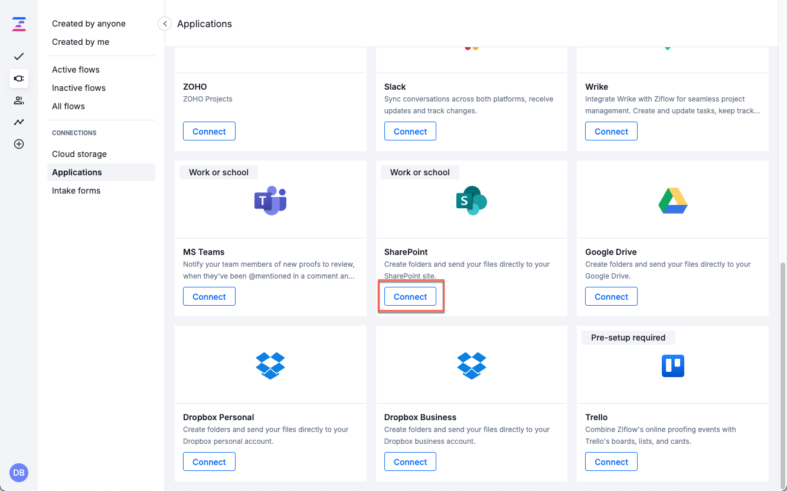This screenshot has width=787, height=491.
Task: Select the Created by me filter
Action: (80, 42)
